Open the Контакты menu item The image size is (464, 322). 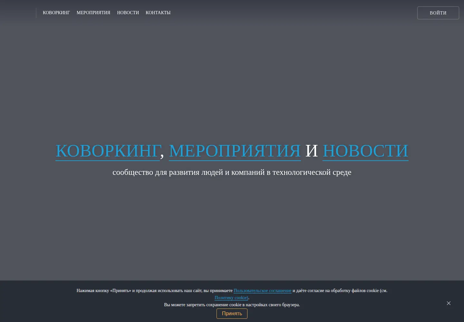click(158, 13)
